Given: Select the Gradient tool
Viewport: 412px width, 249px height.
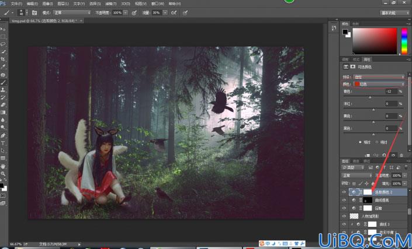Looking at the screenshot, I should coord(3,113).
